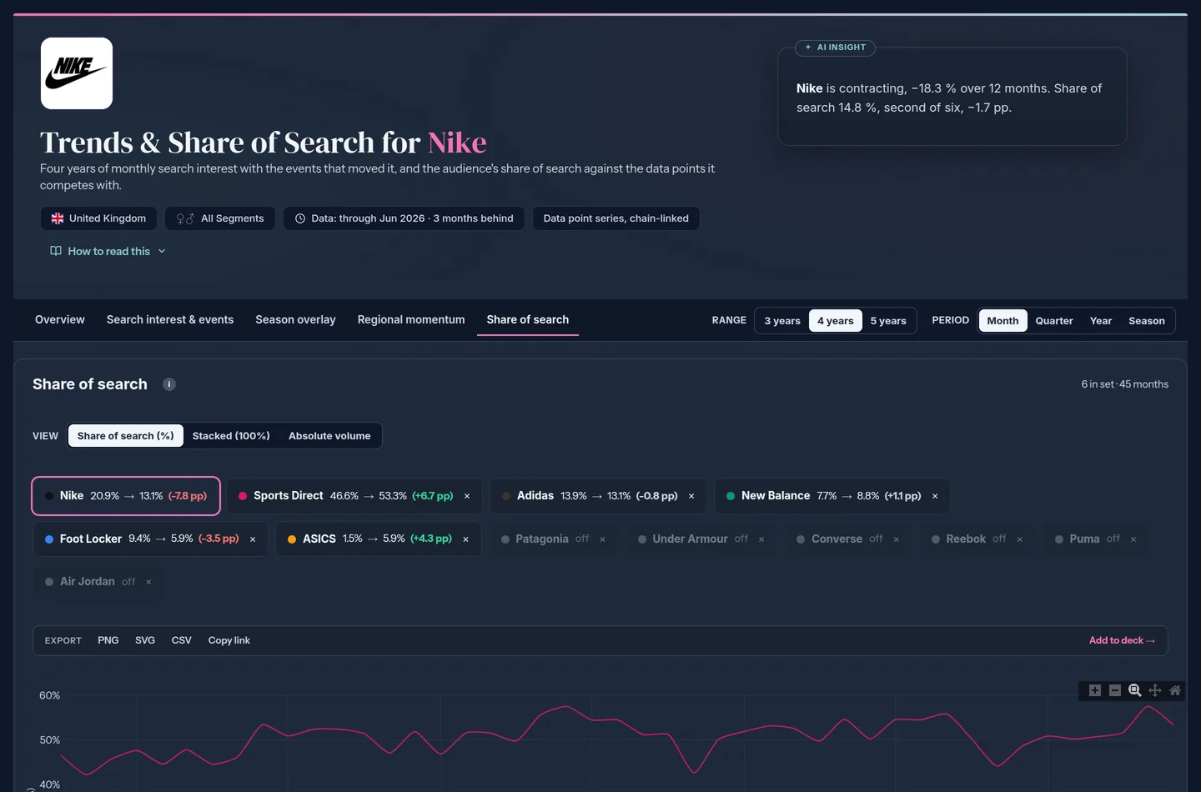This screenshot has width=1201, height=792.
Task: Open the Regional momentum tab
Action: point(411,319)
